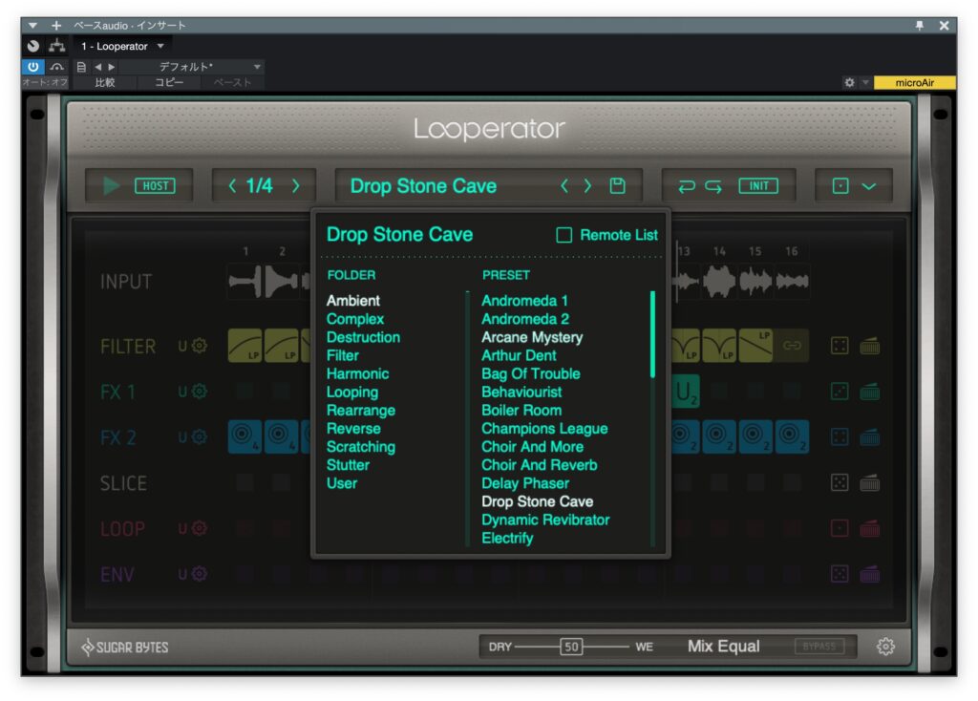Open the Scratching folder

pyautogui.click(x=360, y=447)
